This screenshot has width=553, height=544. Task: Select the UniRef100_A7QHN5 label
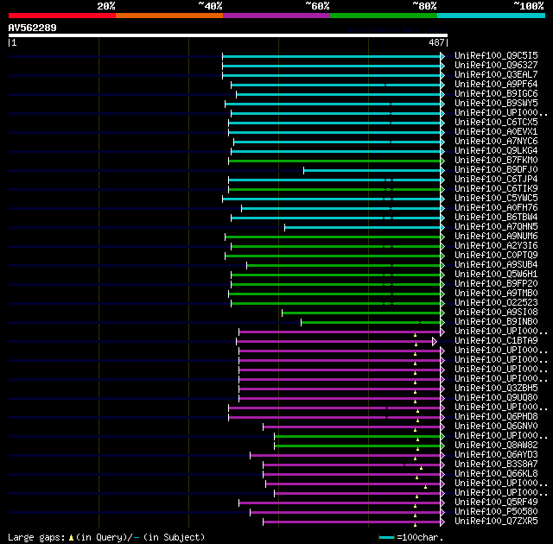[496, 227]
